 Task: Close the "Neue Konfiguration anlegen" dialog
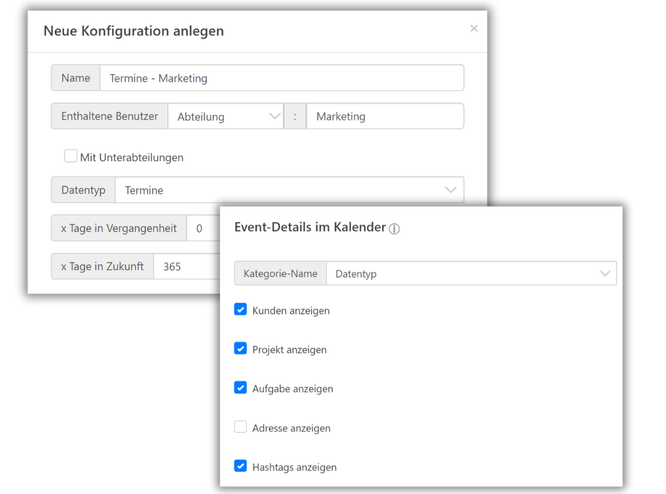474,28
